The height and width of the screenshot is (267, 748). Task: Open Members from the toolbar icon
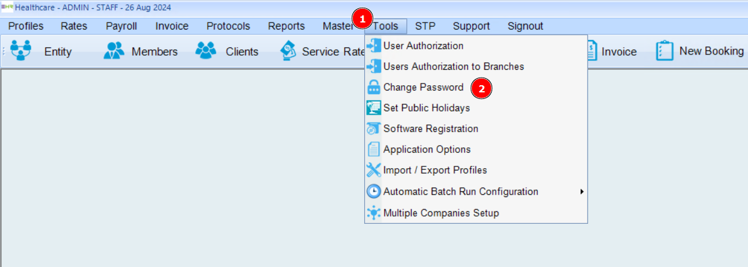114,51
